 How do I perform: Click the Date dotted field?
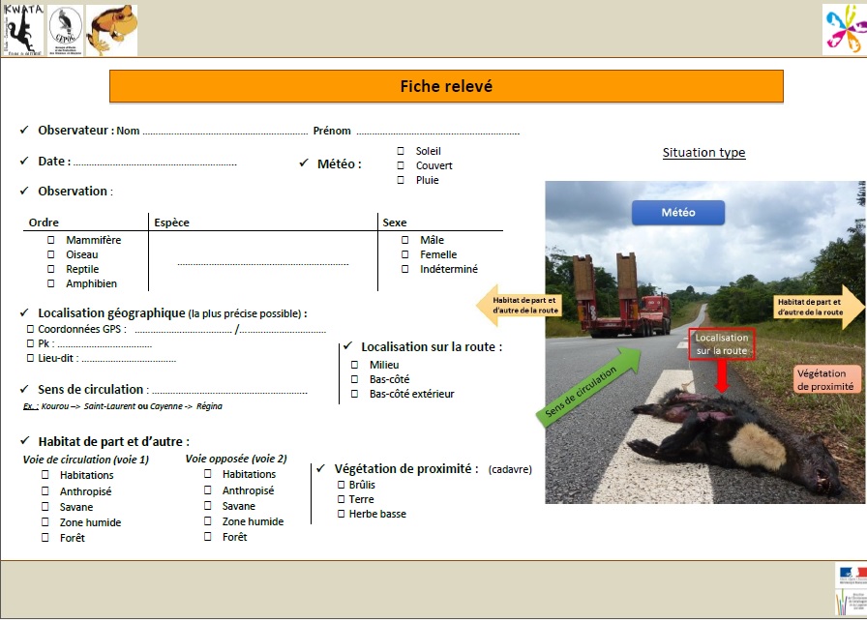click(x=156, y=163)
